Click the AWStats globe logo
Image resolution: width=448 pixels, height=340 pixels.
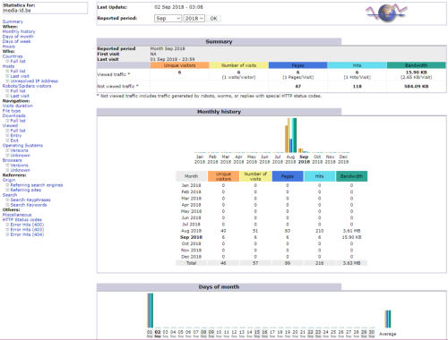click(x=386, y=13)
